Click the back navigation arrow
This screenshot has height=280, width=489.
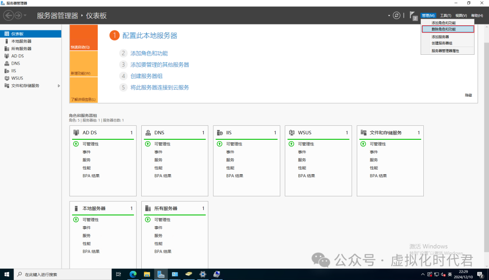point(8,15)
